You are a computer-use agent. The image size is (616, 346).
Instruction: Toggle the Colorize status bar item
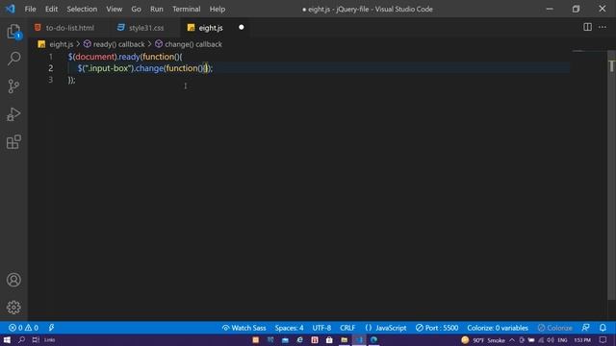click(555, 328)
